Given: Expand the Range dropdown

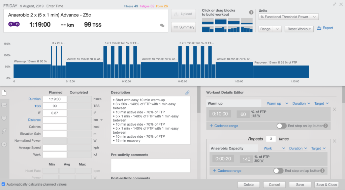Looking at the screenshot, I should click(278, 29).
